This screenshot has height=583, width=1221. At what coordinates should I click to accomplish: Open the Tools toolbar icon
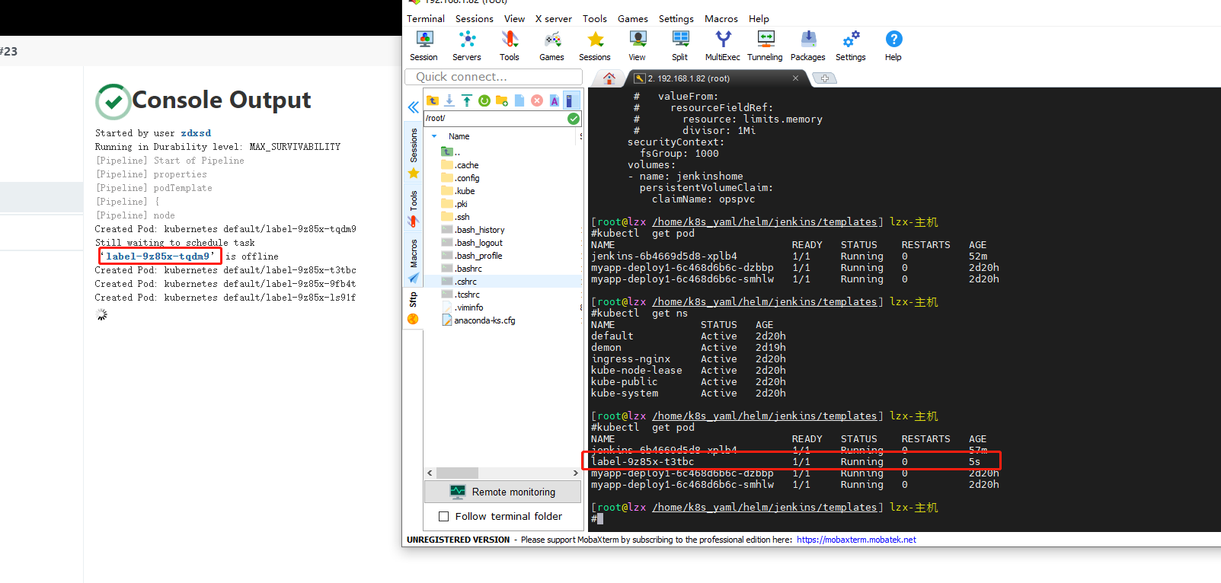pyautogui.click(x=510, y=46)
